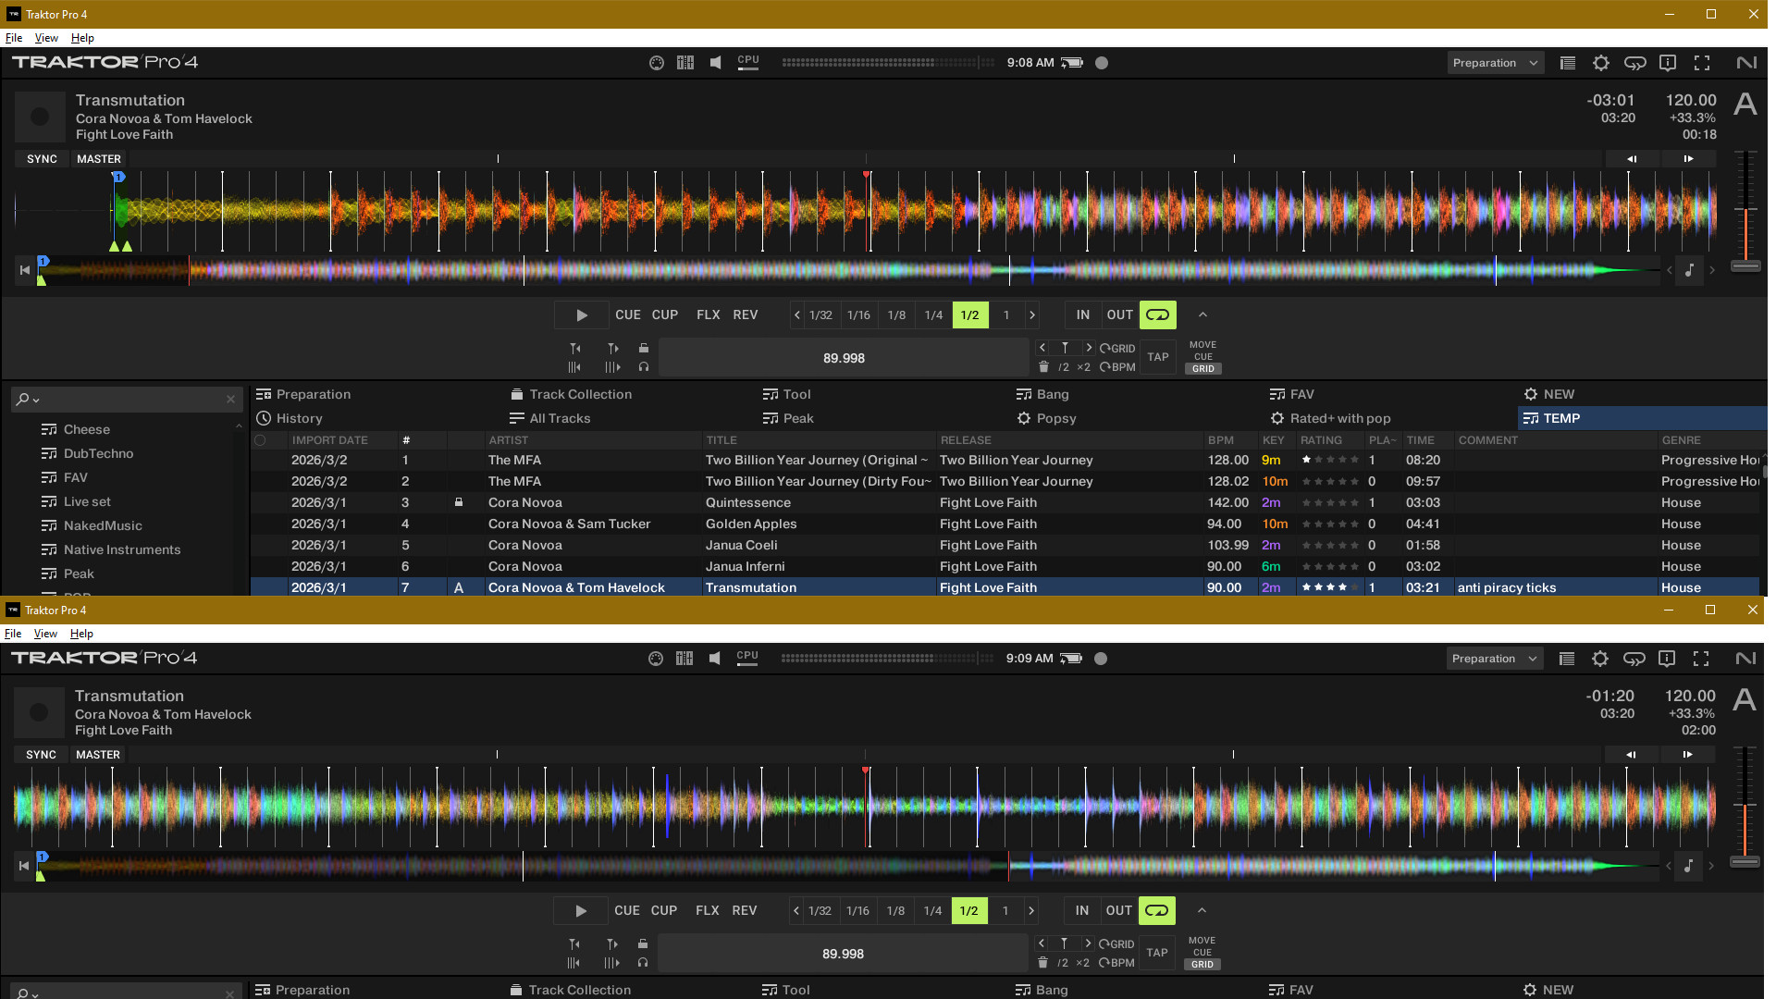1776x999 pixels.
Task: Click the upper deck volume fader handle
Action: [x=1745, y=266]
